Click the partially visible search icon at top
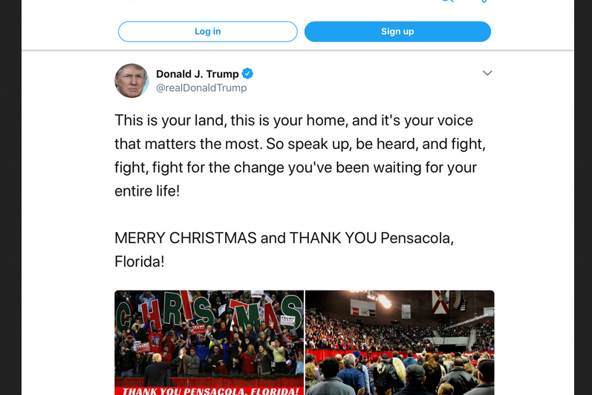Image resolution: width=592 pixels, height=395 pixels. pyautogui.click(x=446, y=1)
